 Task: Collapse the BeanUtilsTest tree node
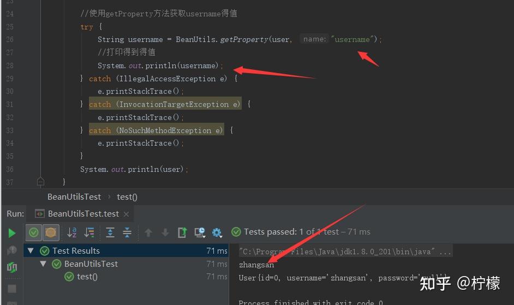tap(43, 264)
